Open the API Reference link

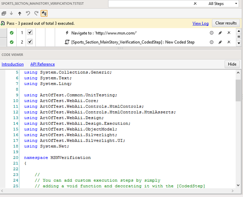tap(42, 64)
